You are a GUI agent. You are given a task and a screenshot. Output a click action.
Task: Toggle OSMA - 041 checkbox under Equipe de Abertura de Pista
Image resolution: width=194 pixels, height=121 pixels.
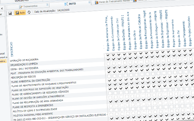[x=108, y=64]
